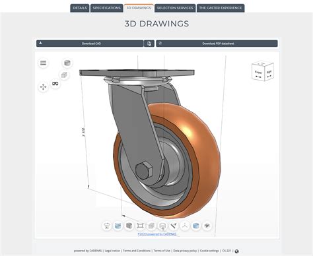Select the measure arrow tool icon

point(174,226)
